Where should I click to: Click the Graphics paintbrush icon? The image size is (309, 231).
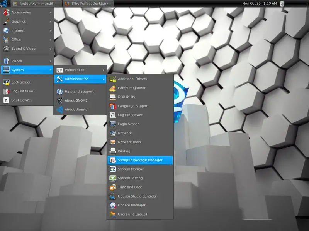click(x=6, y=22)
